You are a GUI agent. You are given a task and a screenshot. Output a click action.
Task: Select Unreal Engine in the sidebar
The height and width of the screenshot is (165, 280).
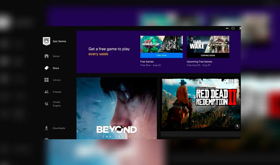point(57,104)
